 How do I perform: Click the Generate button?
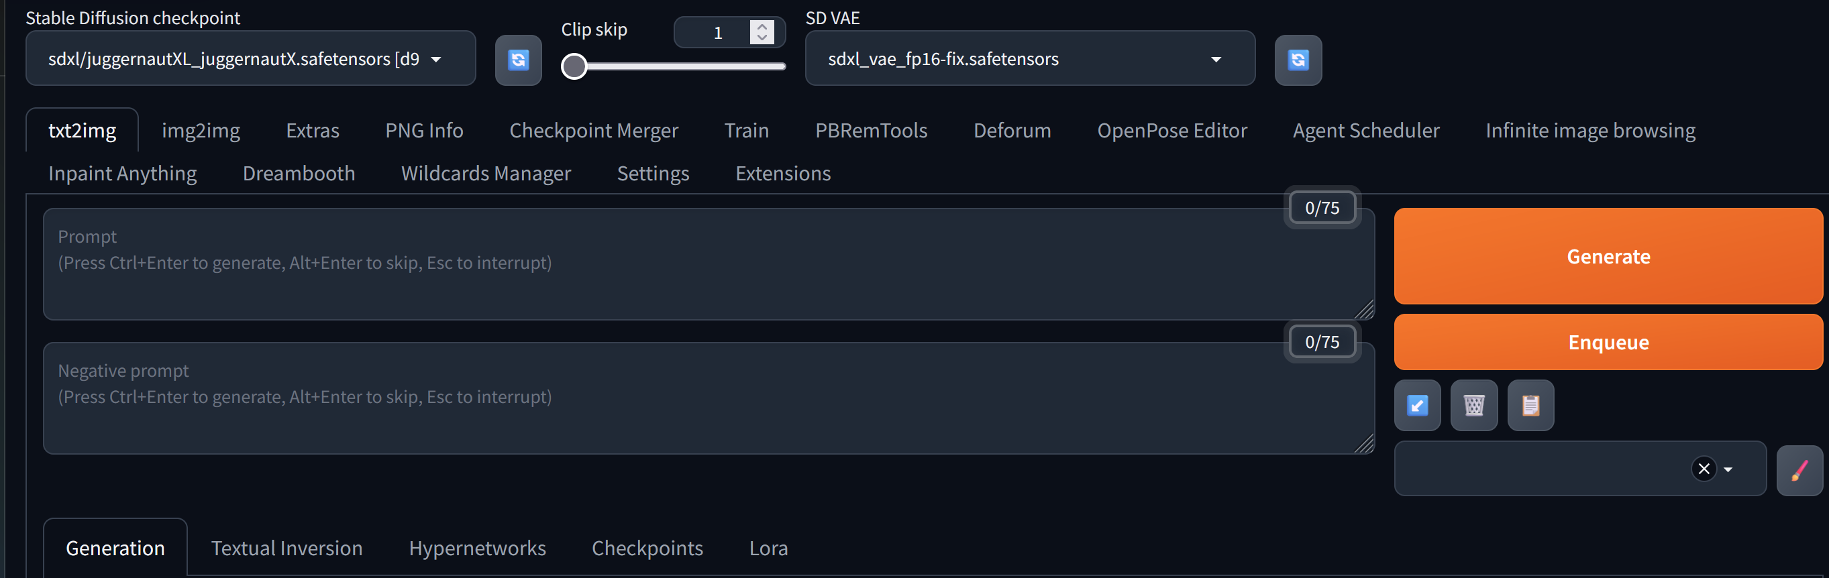pos(1608,256)
